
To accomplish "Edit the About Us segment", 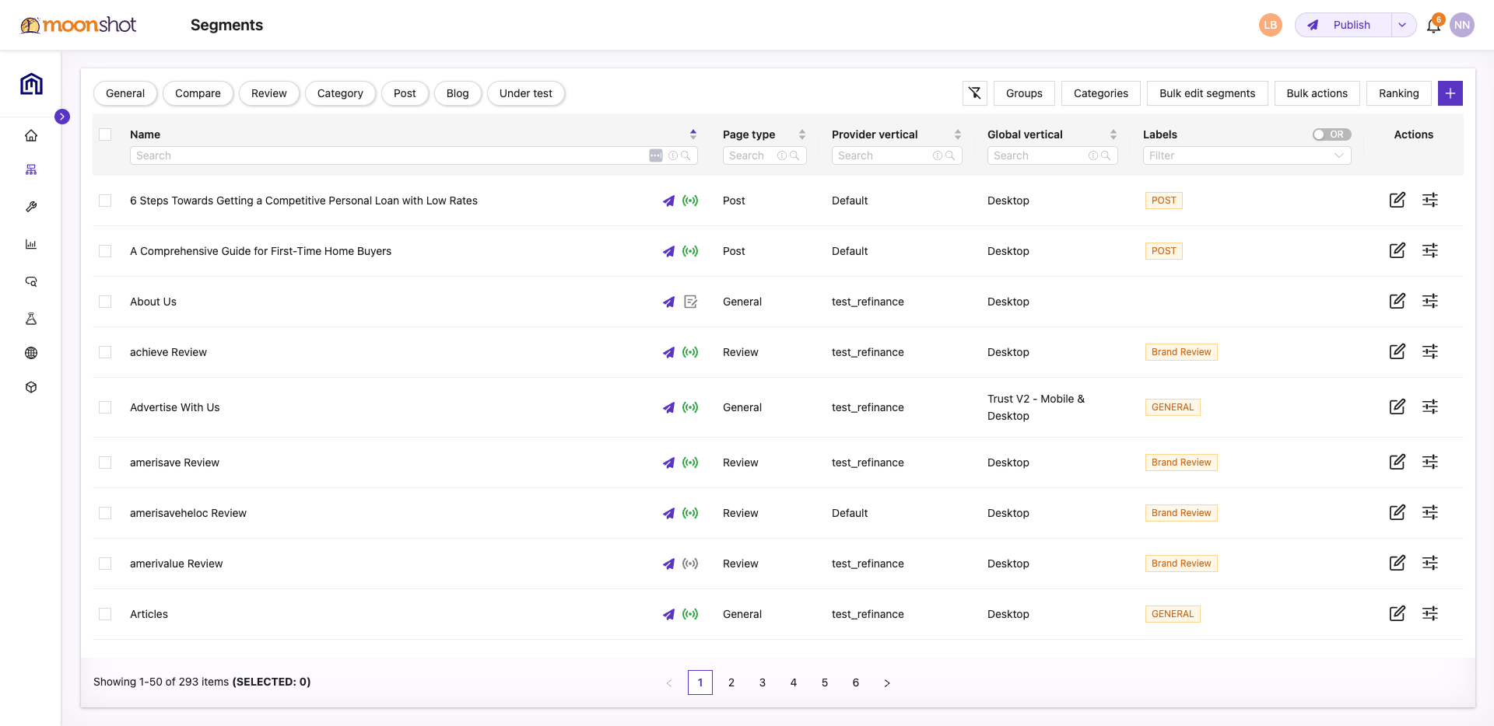I will pos(1398,301).
